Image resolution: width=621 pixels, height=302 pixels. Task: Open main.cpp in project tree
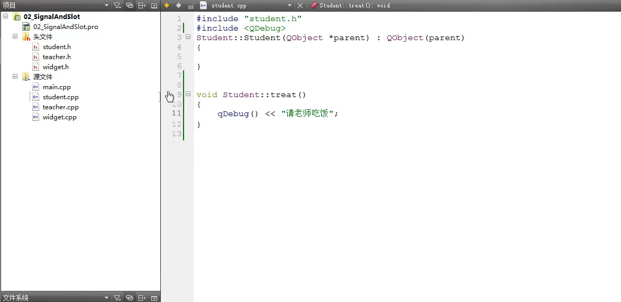point(57,87)
